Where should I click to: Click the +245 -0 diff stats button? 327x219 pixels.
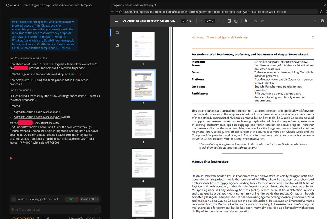tap(72, 199)
